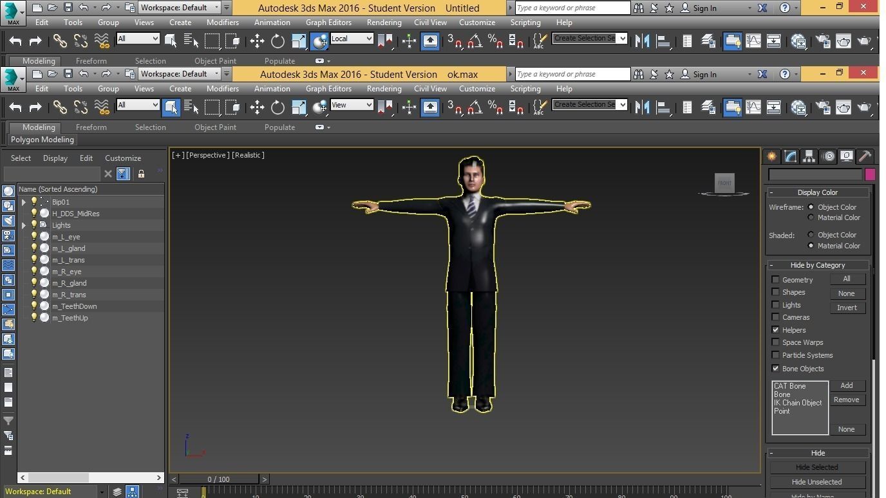Screen dimensions: 886x498
Task: Click Hide Selected button
Action: pos(816,468)
